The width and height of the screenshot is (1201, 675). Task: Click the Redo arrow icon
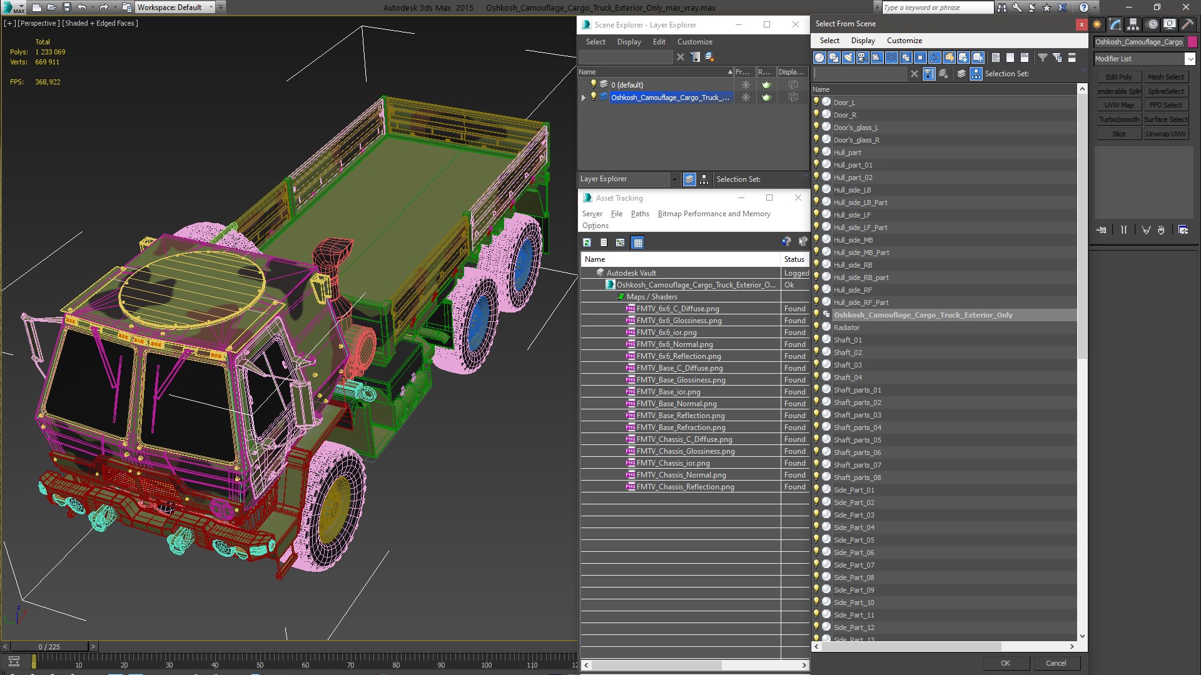pos(104,7)
